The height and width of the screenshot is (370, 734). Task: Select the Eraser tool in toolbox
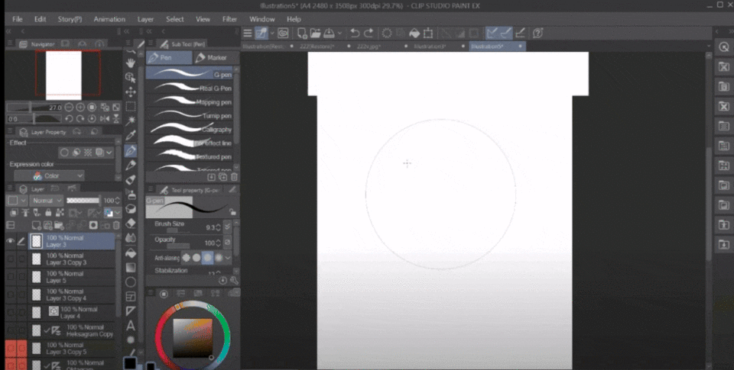131,224
